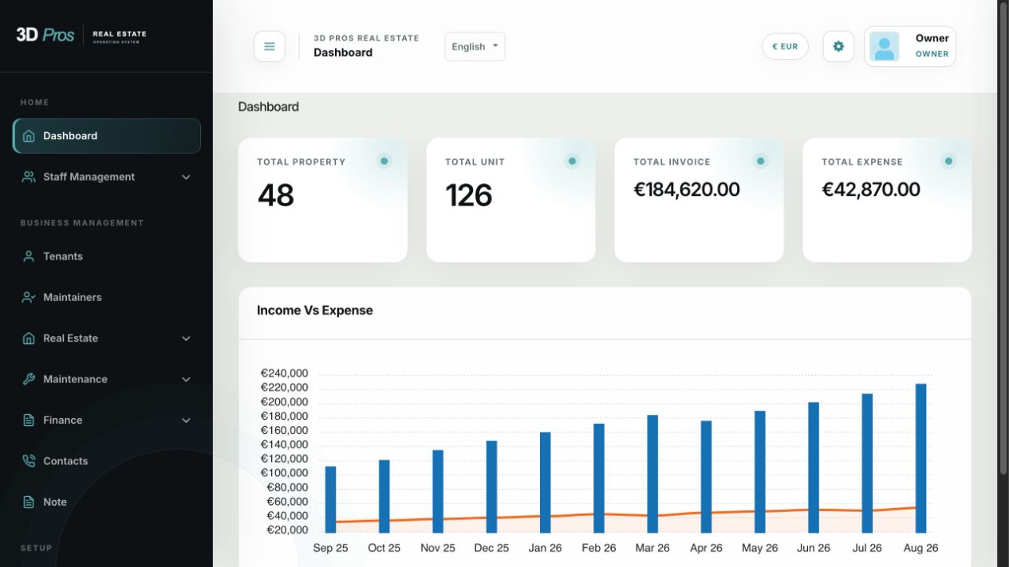Open the Note menu item
Viewport: 1009px width, 567px height.
pyautogui.click(x=107, y=502)
